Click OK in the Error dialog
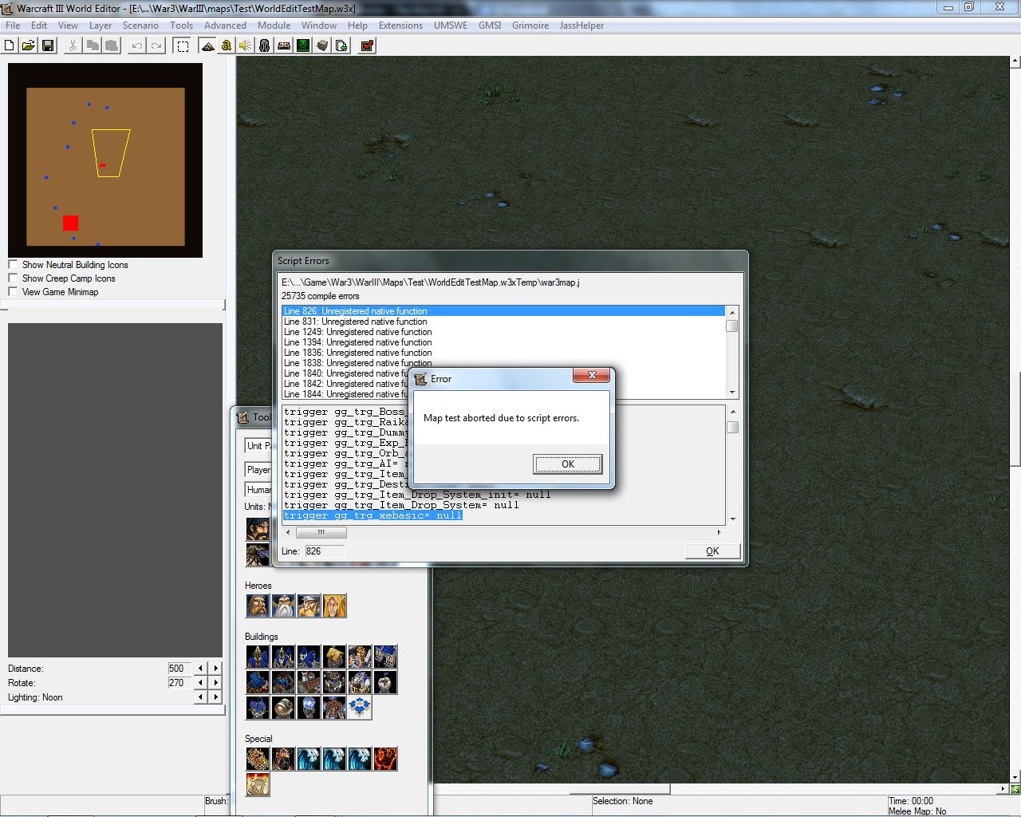The width and height of the screenshot is (1021, 817). [567, 464]
